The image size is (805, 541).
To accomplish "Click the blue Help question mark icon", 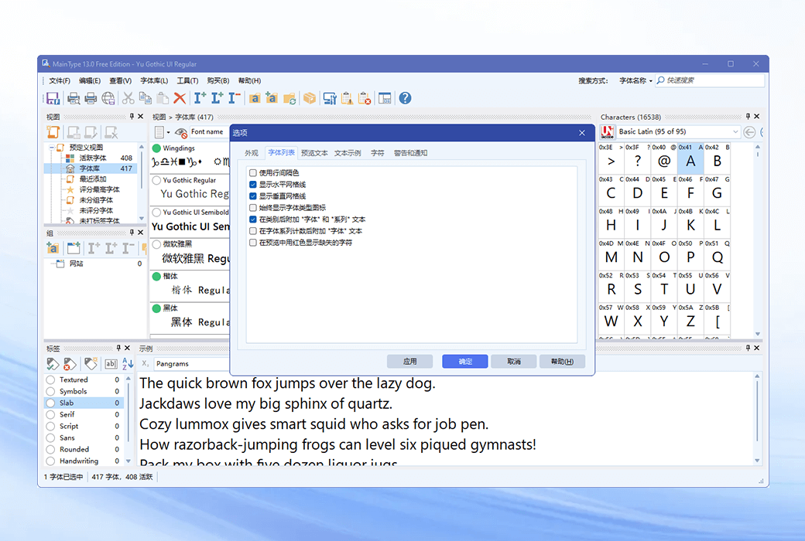I will tap(405, 98).
